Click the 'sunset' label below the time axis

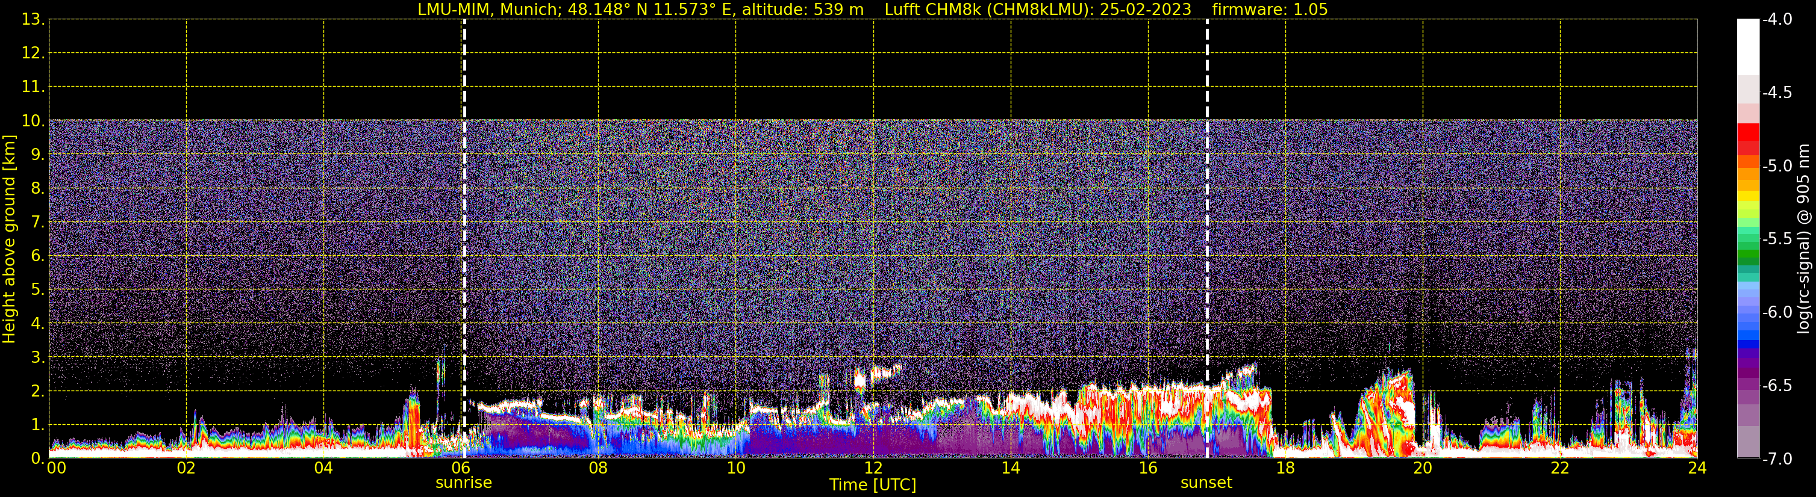(1206, 483)
